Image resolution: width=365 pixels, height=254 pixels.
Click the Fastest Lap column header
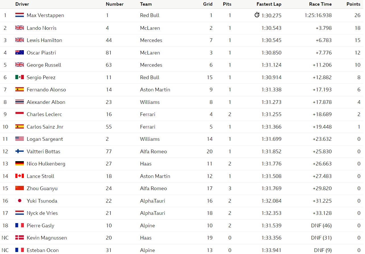point(269,4)
